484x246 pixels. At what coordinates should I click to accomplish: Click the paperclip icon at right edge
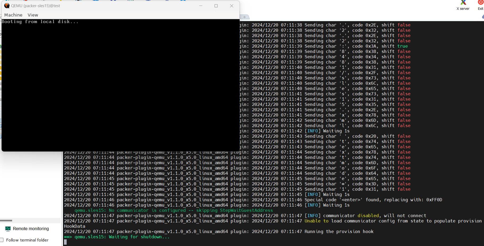tap(483, 17)
